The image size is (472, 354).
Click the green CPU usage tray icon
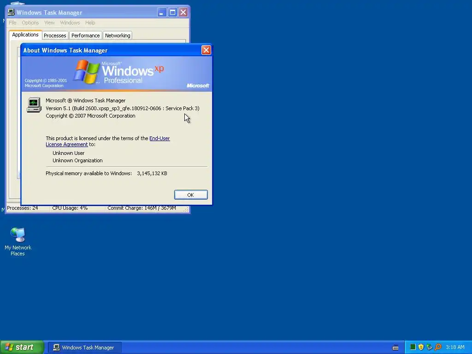click(x=413, y=347)
